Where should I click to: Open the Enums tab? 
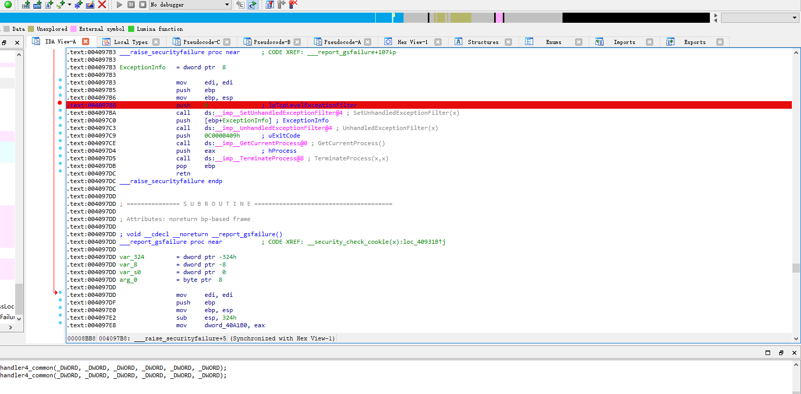pos(553,42)
